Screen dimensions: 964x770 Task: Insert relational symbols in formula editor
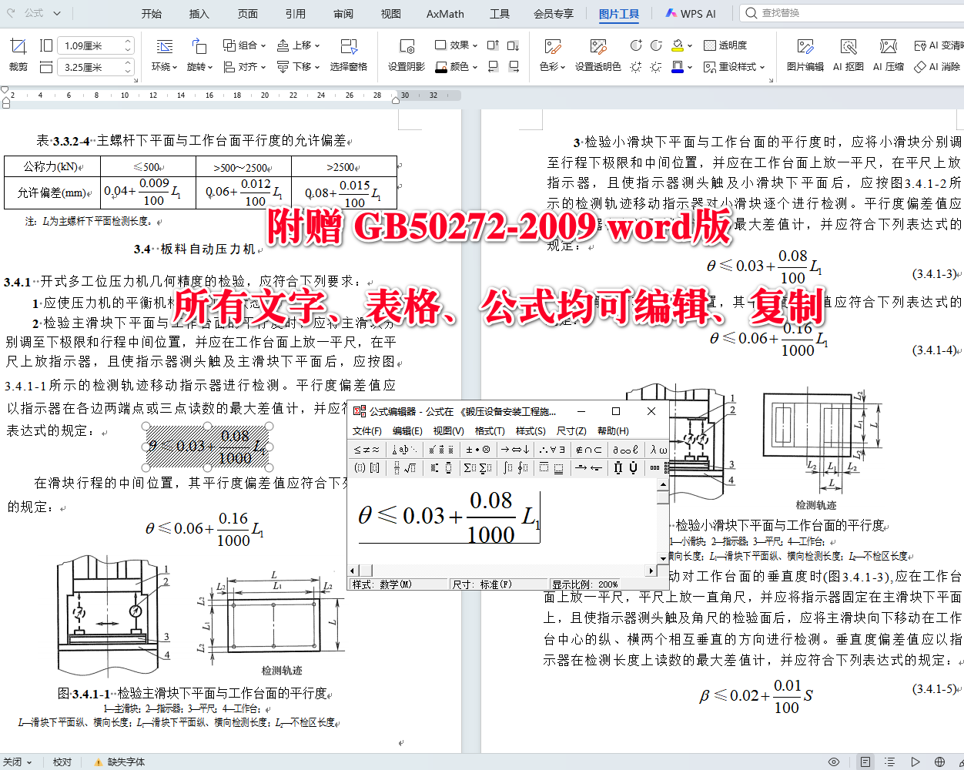point(367,449)
